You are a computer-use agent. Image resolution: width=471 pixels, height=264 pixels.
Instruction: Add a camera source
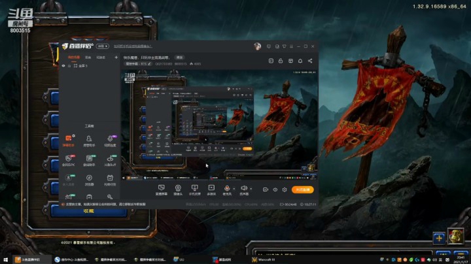(178, 190)
